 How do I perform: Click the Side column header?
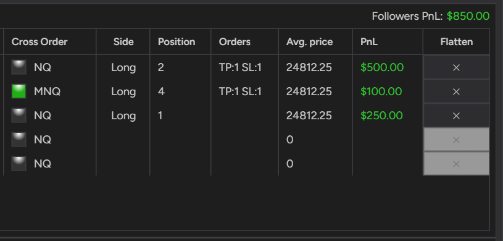pyautogui.click(x=123, y=42)
